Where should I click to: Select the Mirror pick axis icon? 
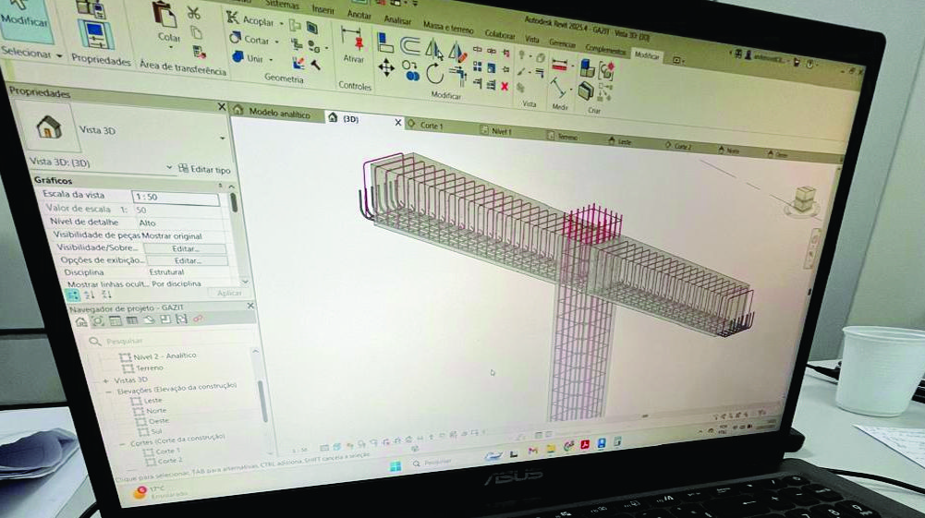point(434,50)
